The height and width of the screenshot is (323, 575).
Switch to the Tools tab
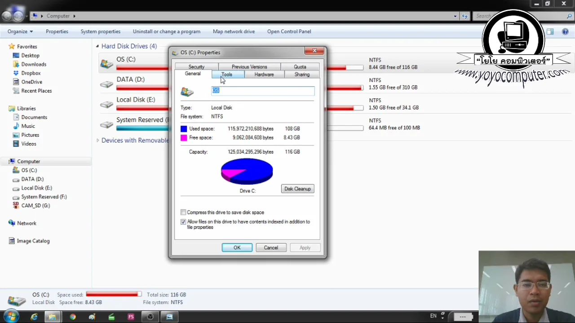click(x=226, y=74)
